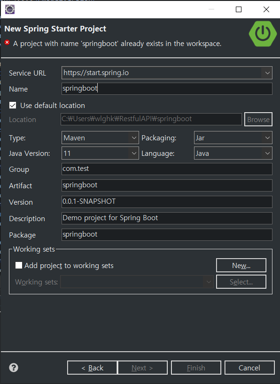Image resolution: width=280 pixels, height=384 pixels.
Task: Click the Finish button
Action: 196,368
